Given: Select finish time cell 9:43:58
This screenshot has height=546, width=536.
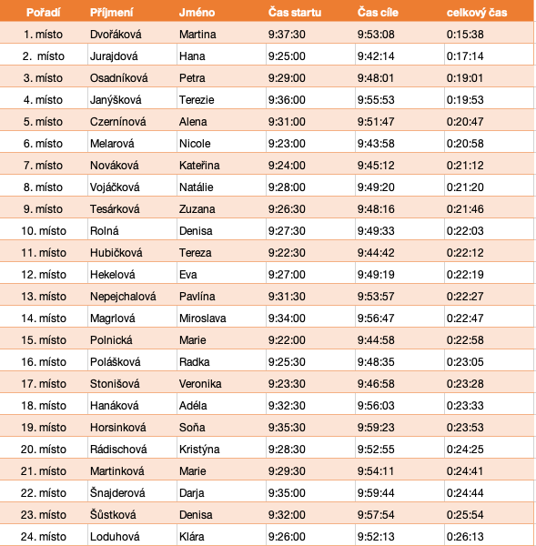Looking at the screenshot, I should click(399, 143).
